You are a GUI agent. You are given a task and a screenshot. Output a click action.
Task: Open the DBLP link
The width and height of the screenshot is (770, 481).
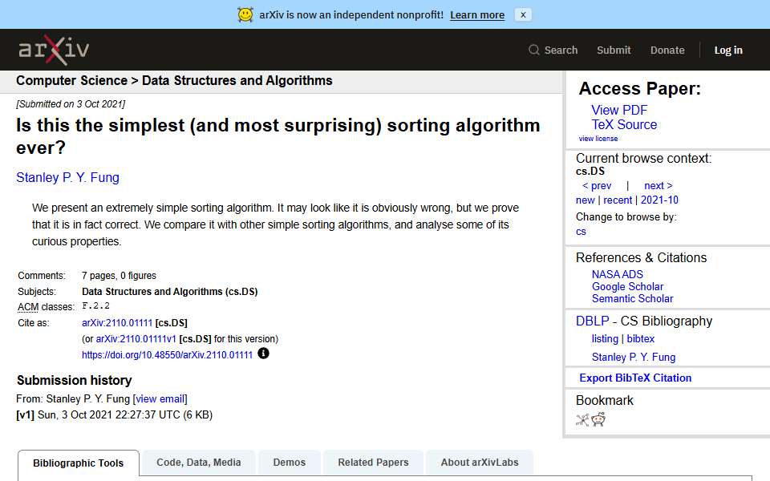pyautogui.click(x=592, y=321)
